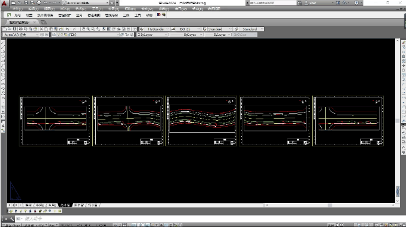Click the Plot printer icon in title bar

[38, 3]
